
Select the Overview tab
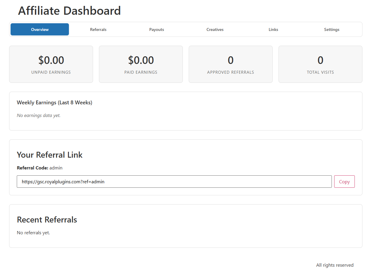[x=39, y=29]
